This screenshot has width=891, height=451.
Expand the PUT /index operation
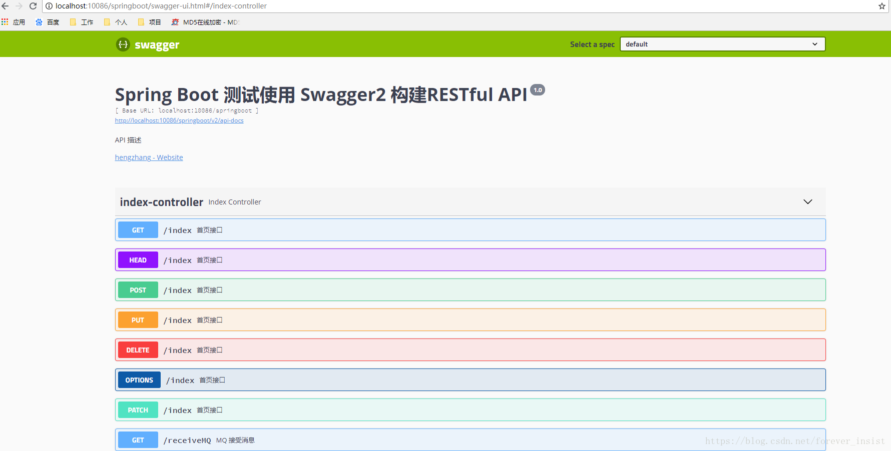tap(471, 320)
